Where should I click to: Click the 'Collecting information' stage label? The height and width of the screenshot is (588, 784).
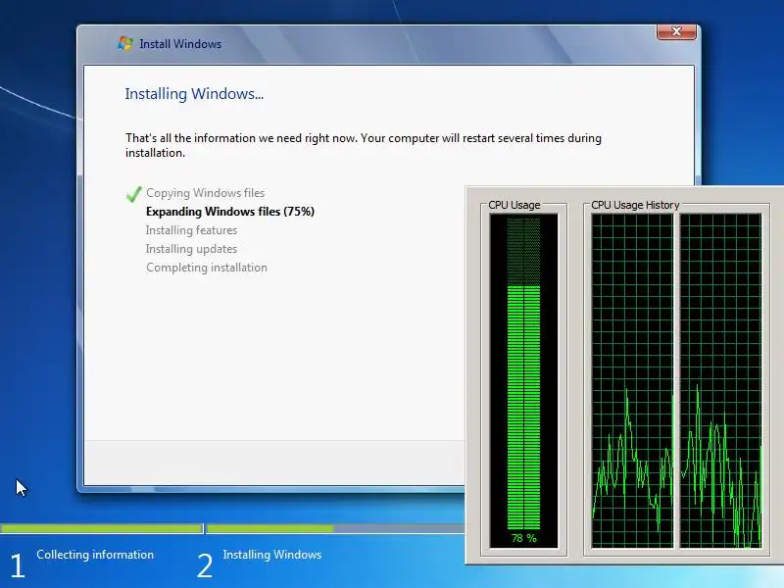95,555
